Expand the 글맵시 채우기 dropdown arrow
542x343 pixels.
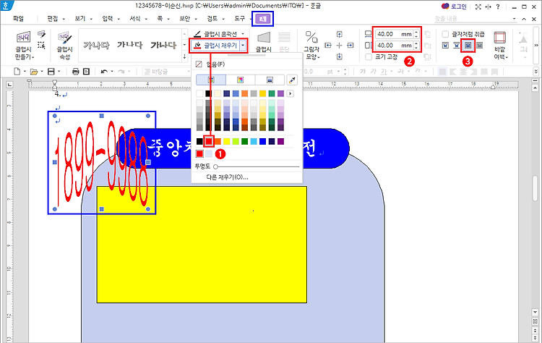pyautogui.click(x=244, y=46)
